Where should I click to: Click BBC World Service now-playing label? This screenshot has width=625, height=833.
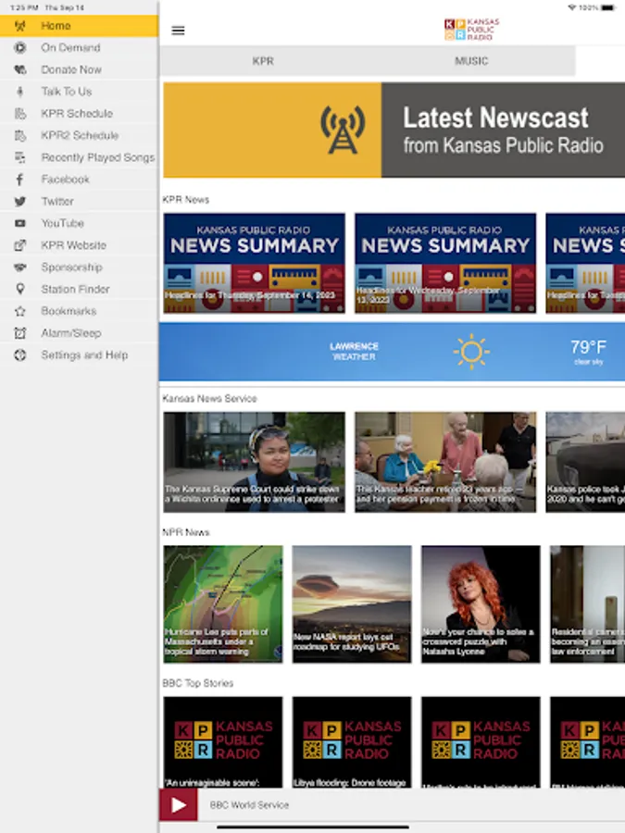[249, 805]
